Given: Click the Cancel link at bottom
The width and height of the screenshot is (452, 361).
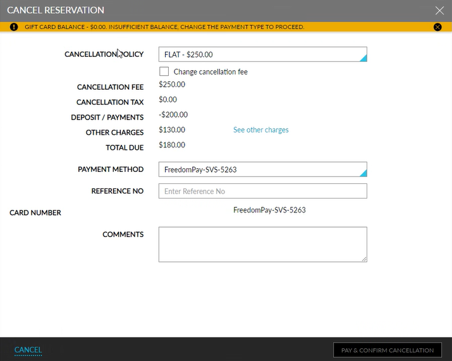Looking at the screenshot, I should (28, 350).
